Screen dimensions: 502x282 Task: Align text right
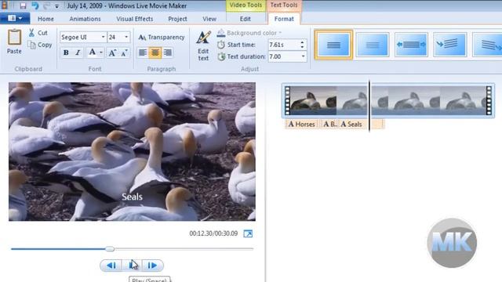tap(167, 52)
